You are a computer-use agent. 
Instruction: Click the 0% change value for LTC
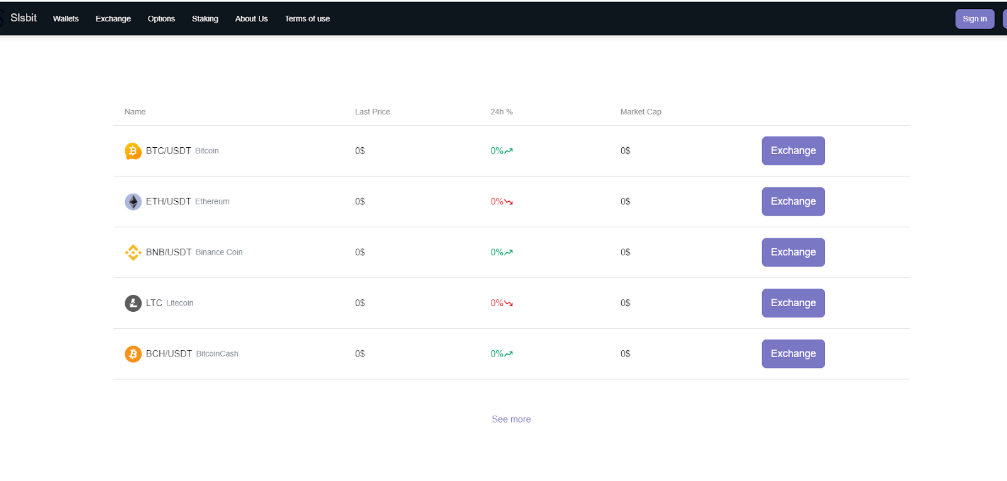point(497,303)
